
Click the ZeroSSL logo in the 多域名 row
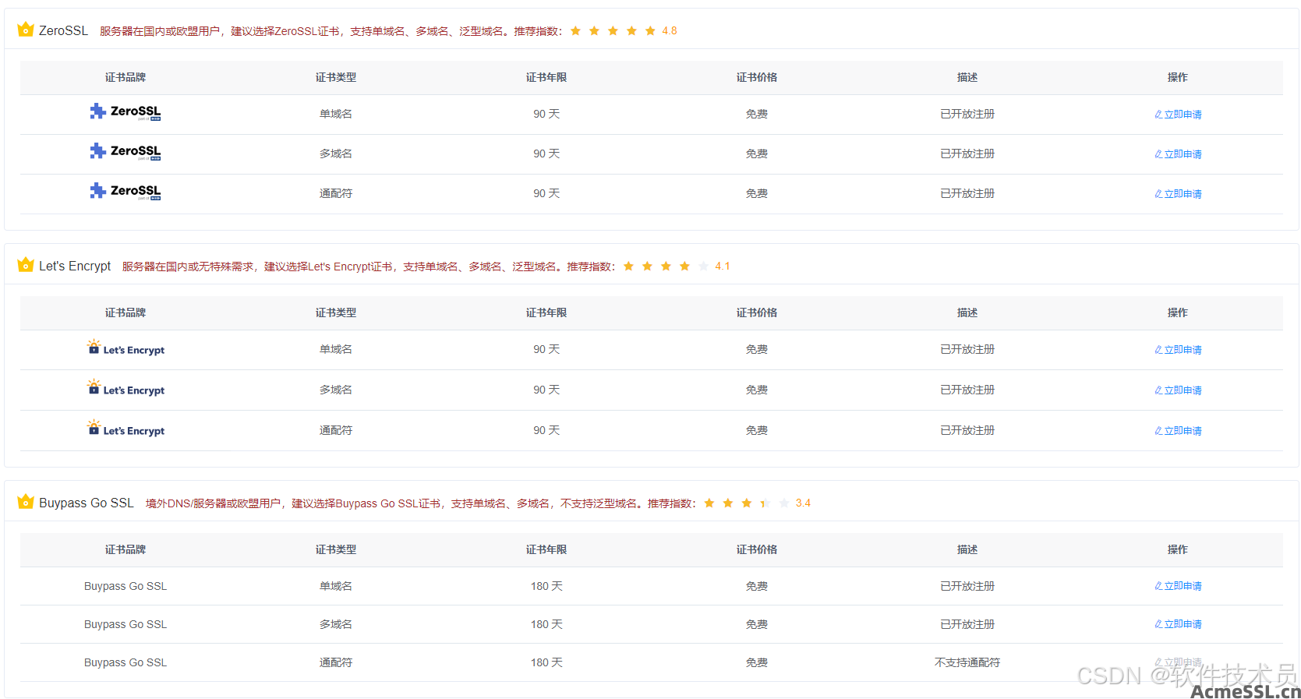click(x=126, y=152)
